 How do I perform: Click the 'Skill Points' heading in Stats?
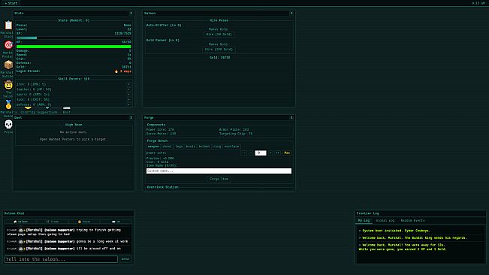point(74,79)
